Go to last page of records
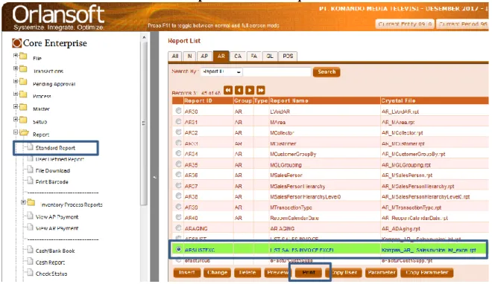The width and height of the screenshot is (492, 284). point(260,91)
